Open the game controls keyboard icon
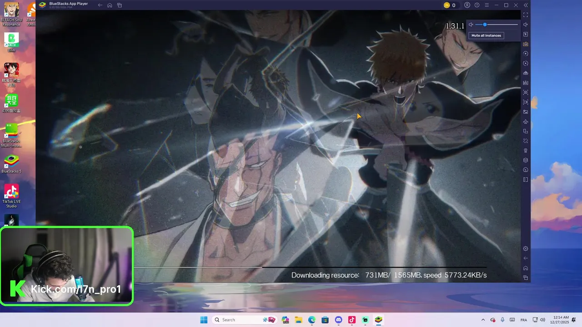The height and width of the screenshot is (327, 582). [526, 44]
